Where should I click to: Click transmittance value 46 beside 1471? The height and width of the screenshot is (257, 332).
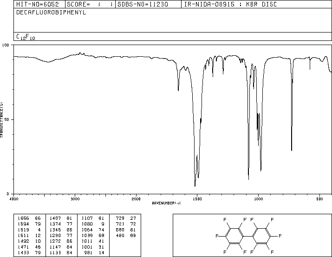tap(38, 247)
